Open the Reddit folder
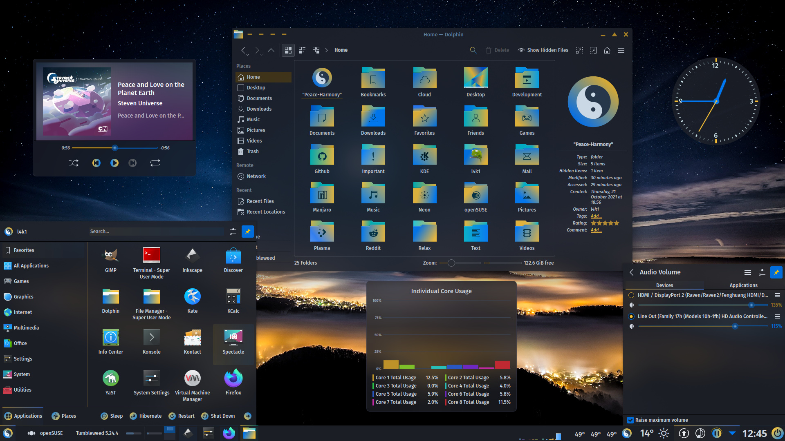 pyautogui.click(x=373, y=236)
